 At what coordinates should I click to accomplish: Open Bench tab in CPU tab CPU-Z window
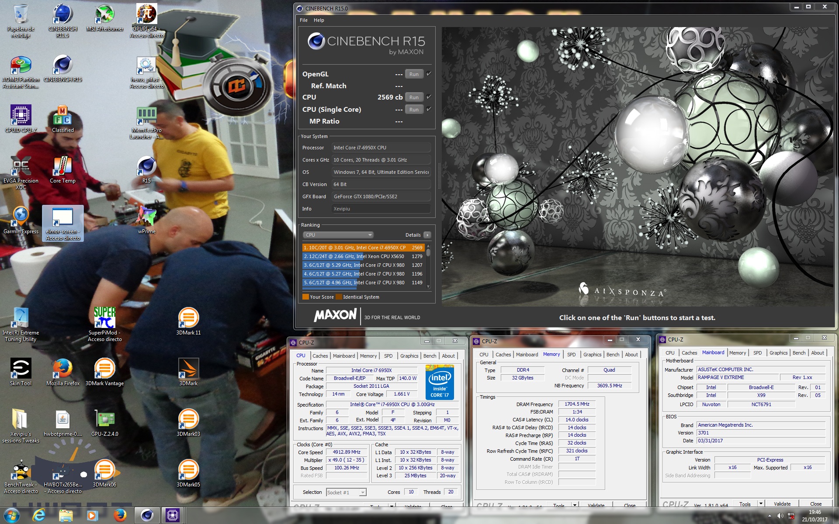click(430, 356)
